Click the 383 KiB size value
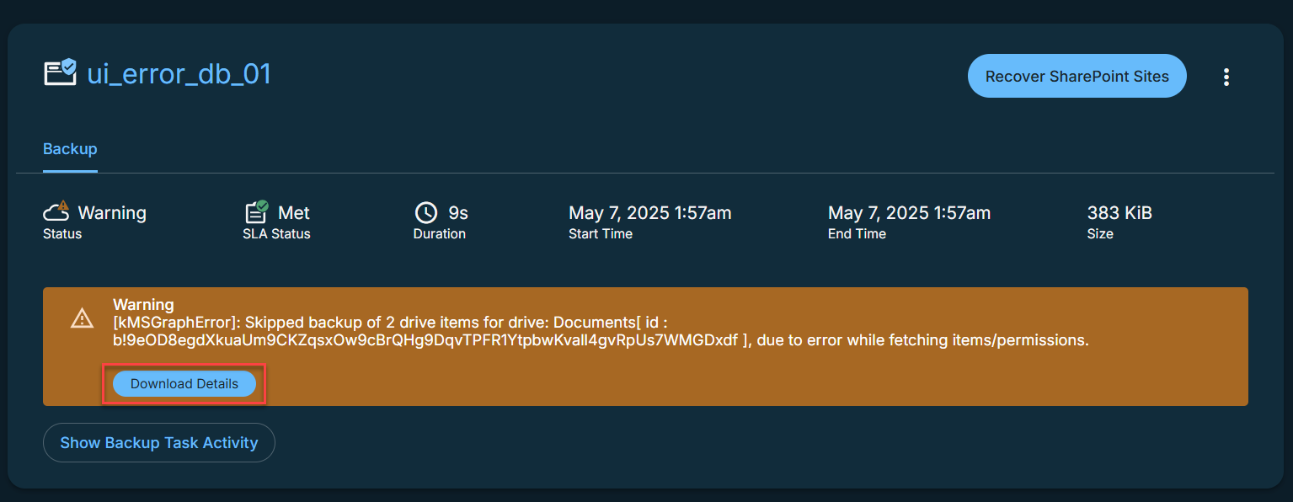Viewport: 1293px width, 502px height. pos(1119,213)
